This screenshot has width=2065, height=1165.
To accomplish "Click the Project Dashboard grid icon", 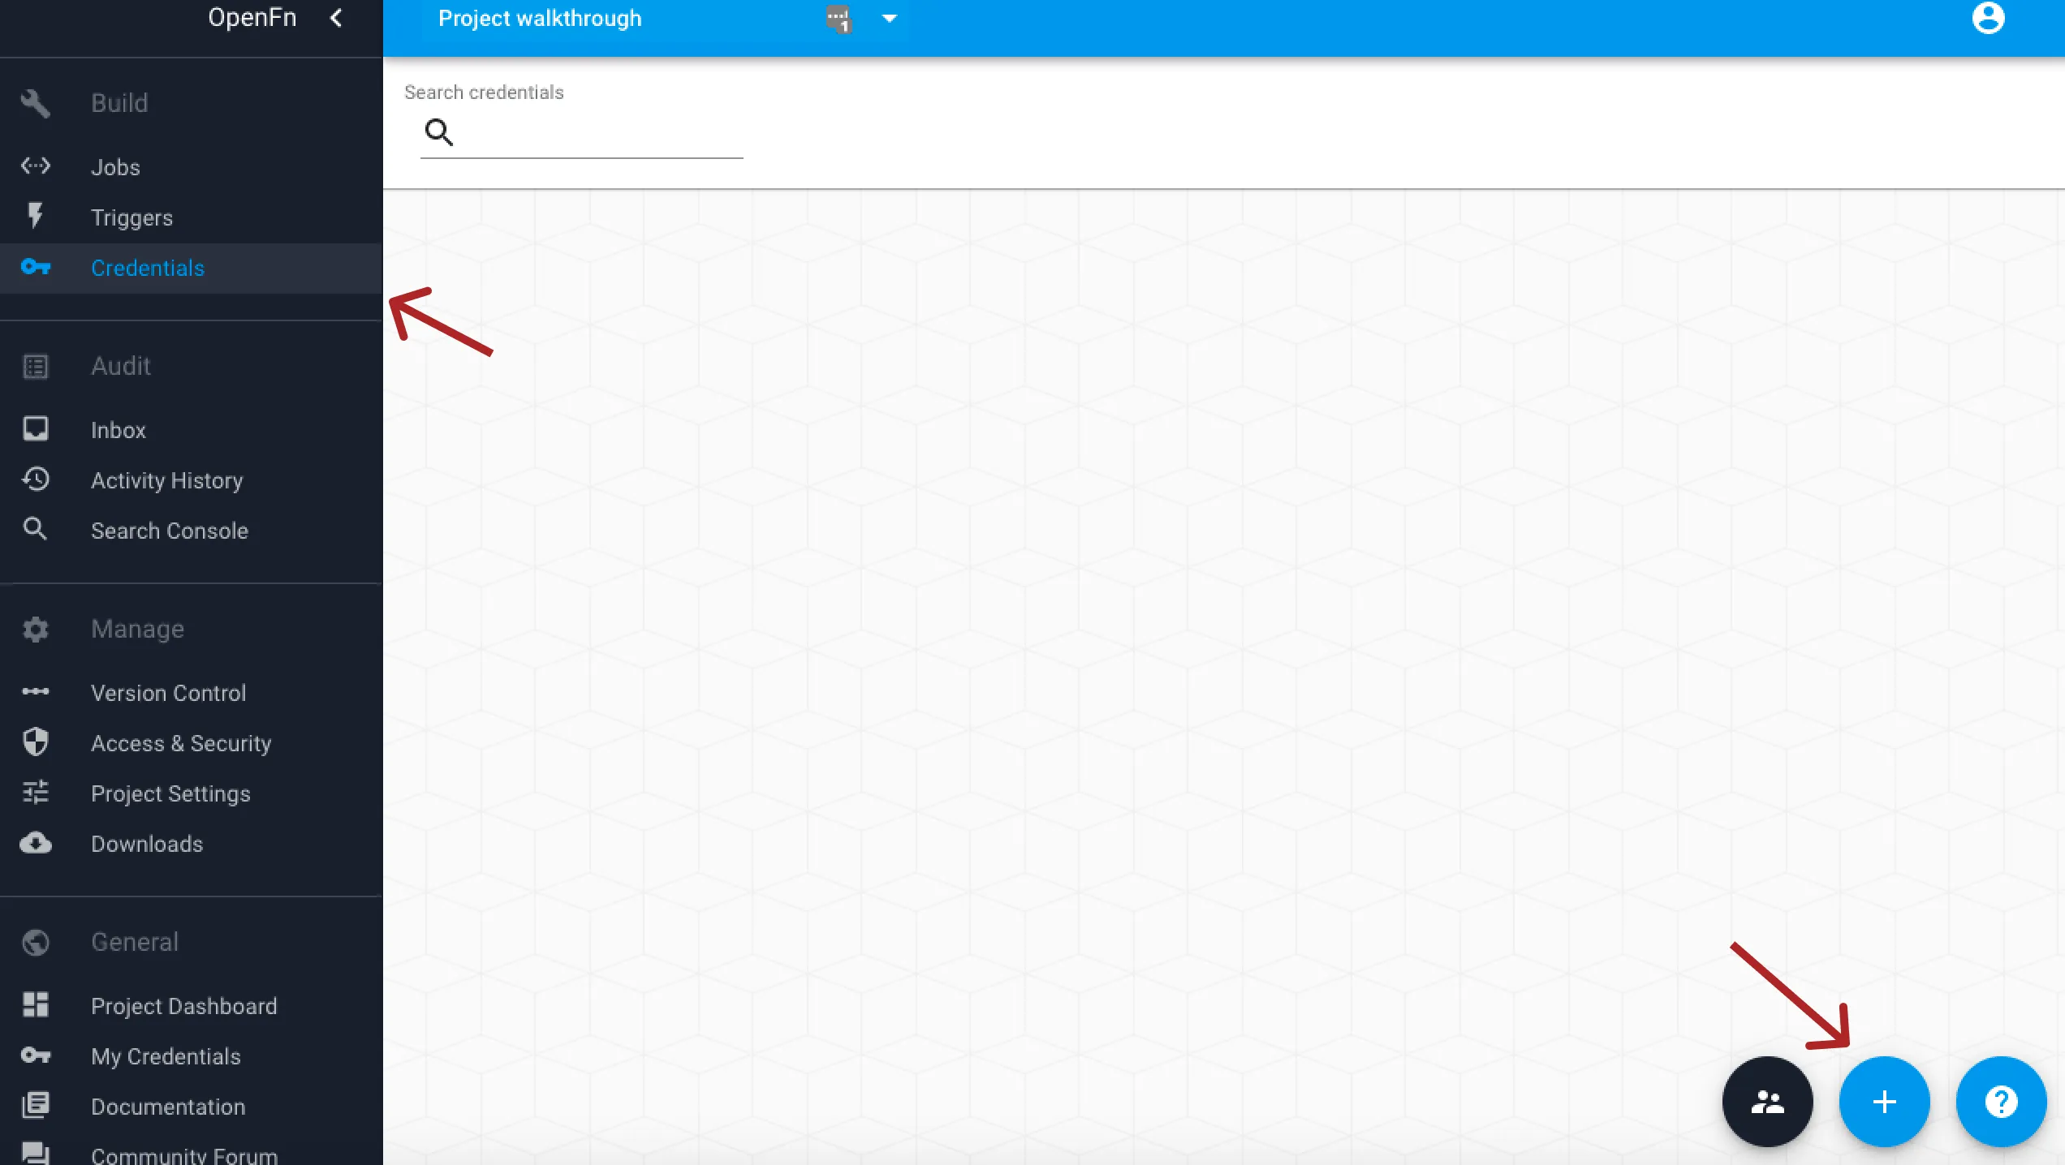I will pos(35,1004).
